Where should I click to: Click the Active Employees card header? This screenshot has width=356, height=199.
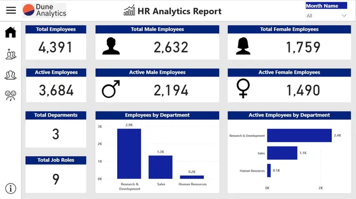click(x=56, y=72)
